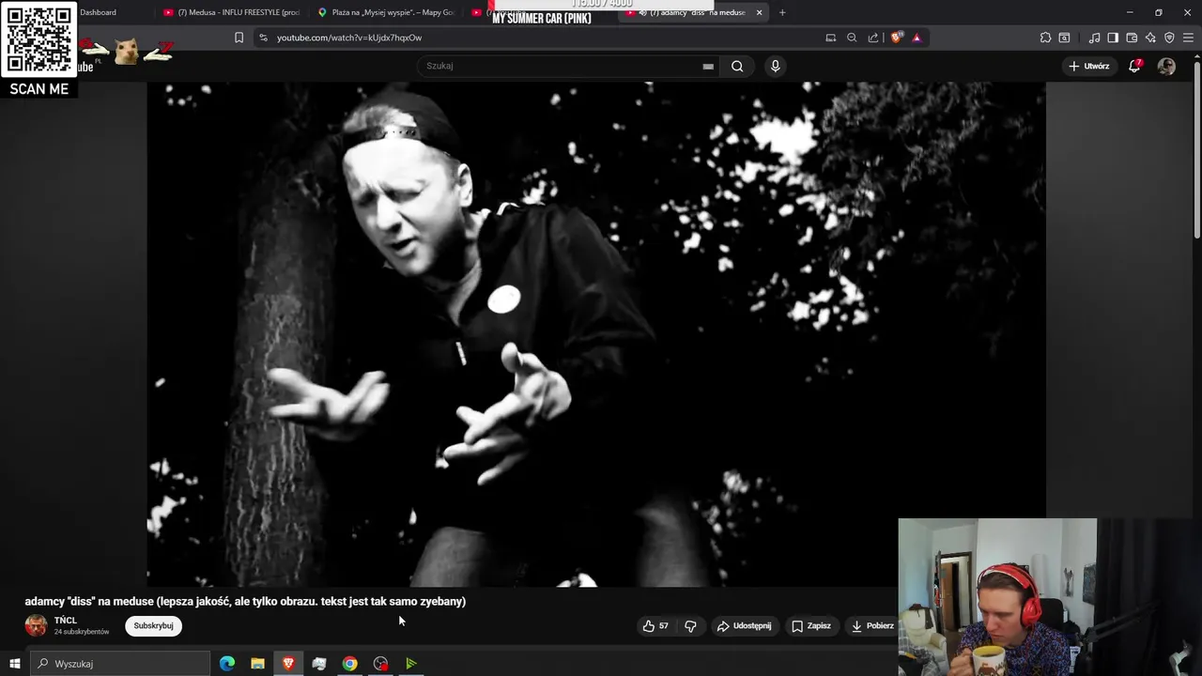Click the Zapisz save button
This screenshot has height=676, width=1202.
point(810,625)
